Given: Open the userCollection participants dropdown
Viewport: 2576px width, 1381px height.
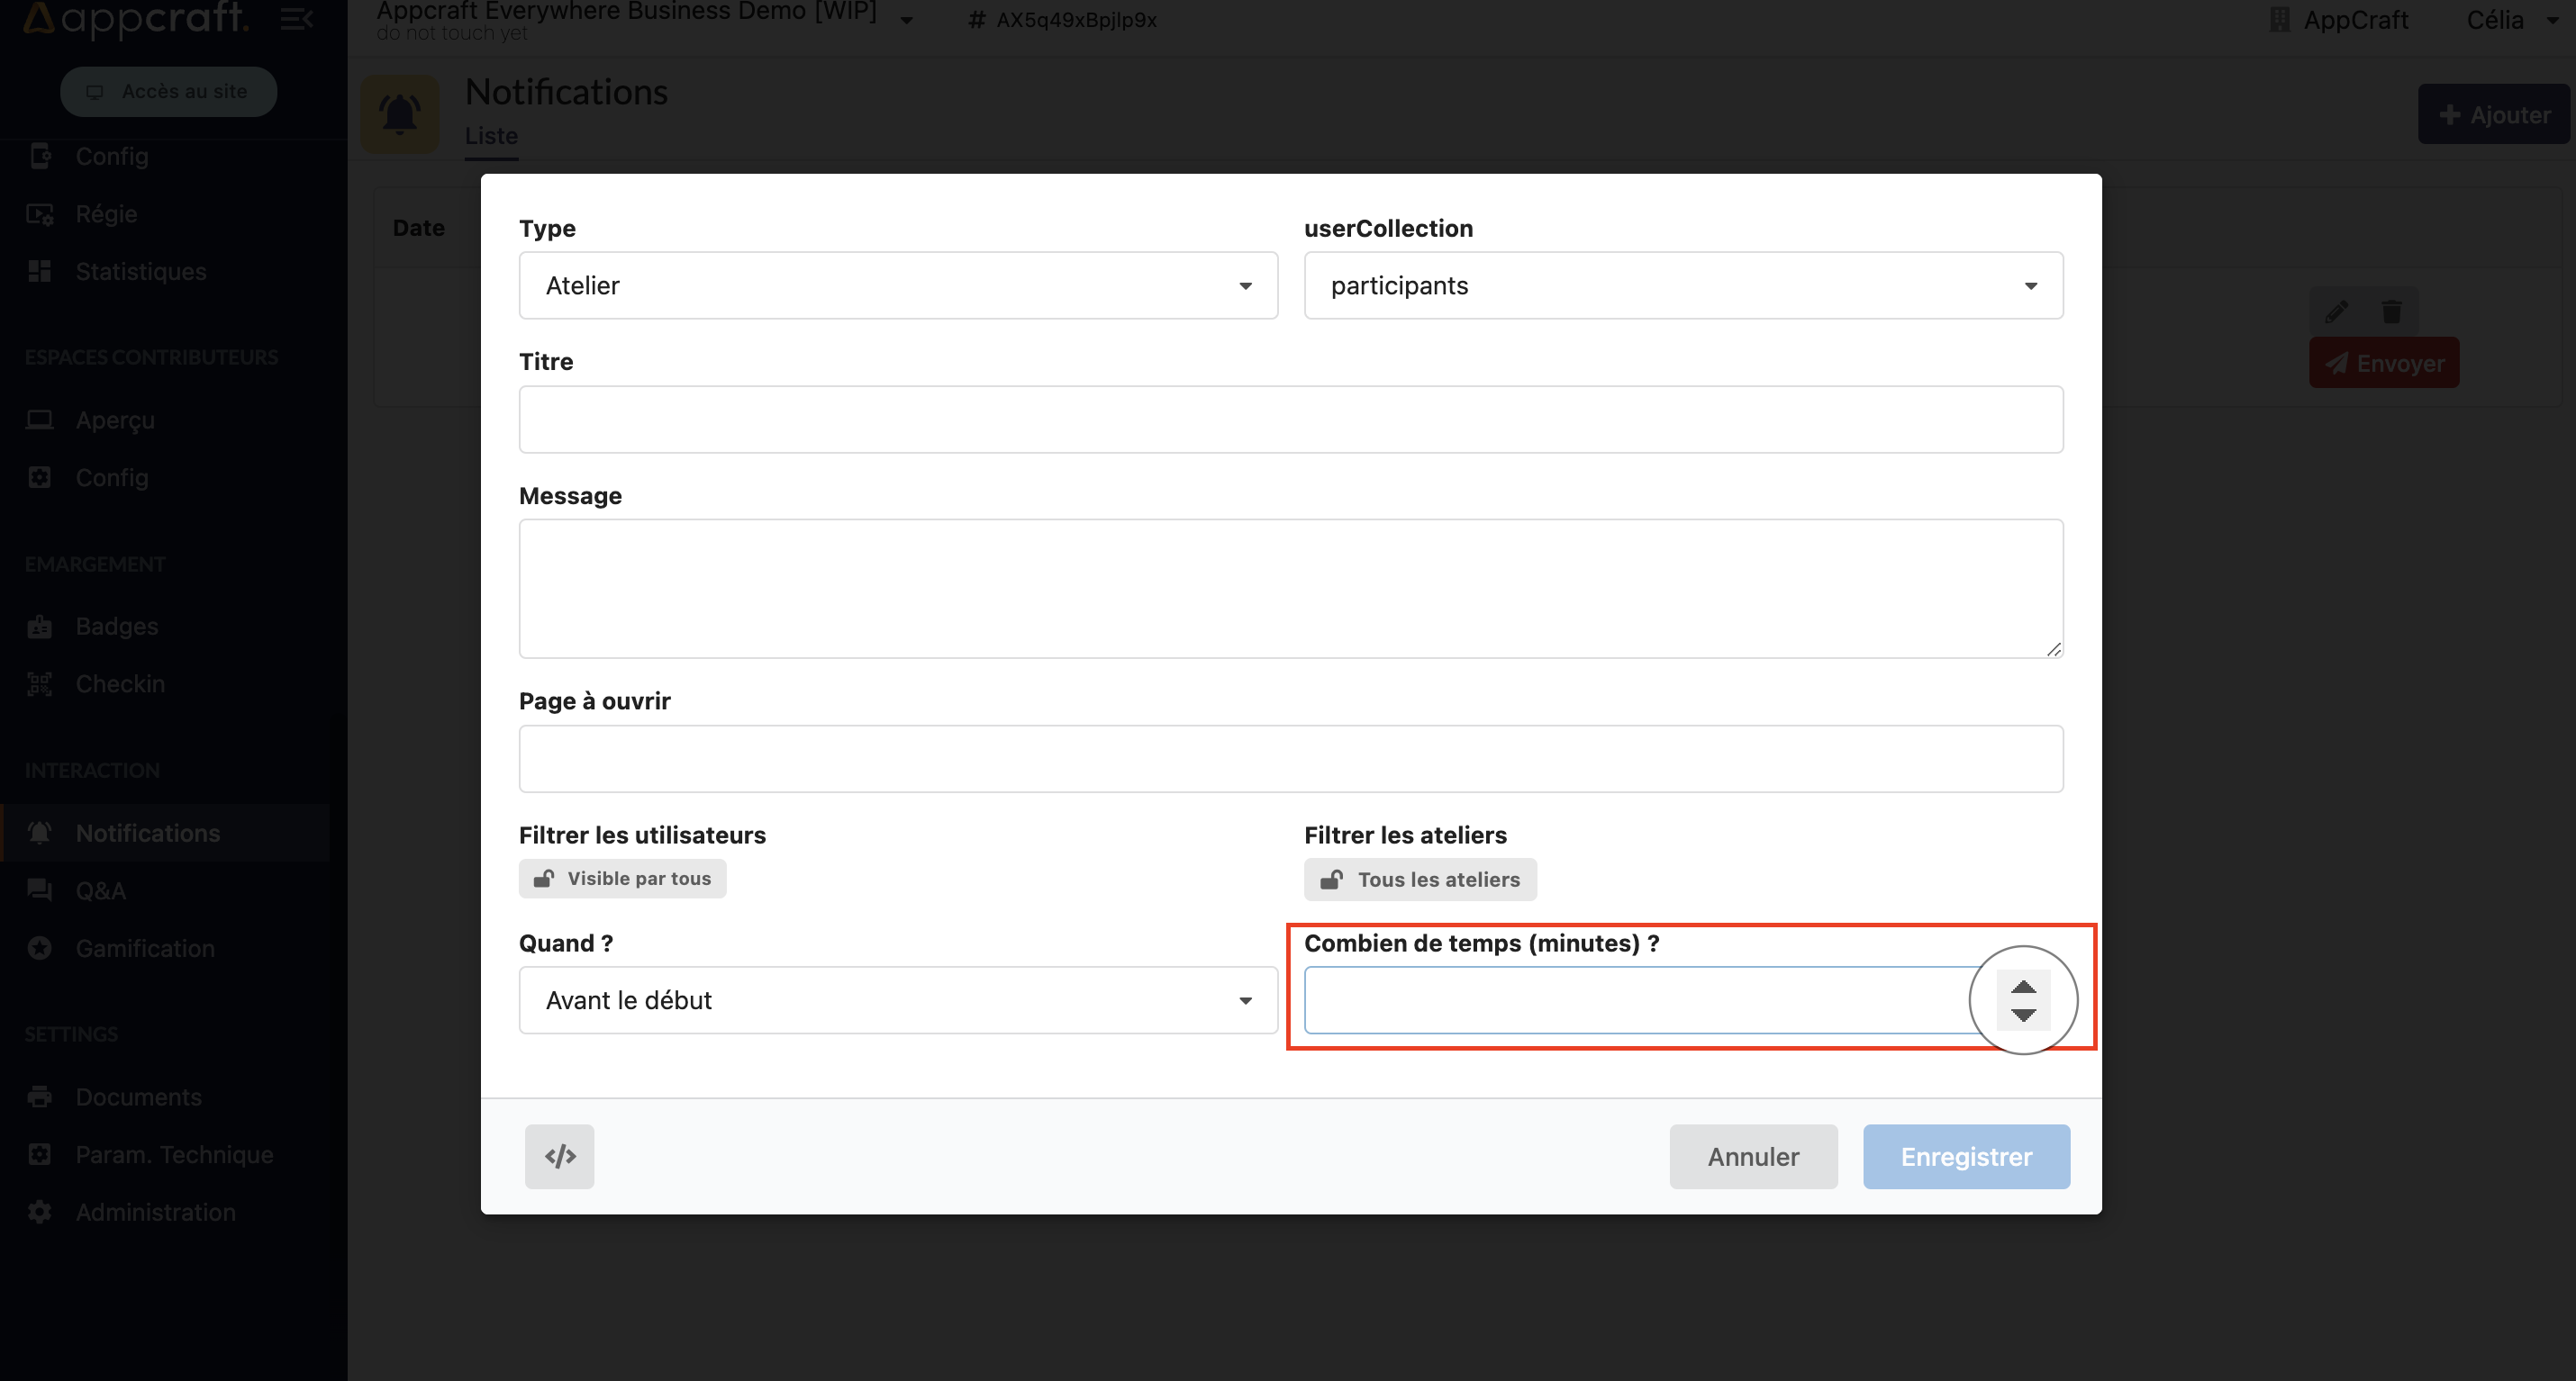Looking at the screenshot, I should tap(1682, 285).
